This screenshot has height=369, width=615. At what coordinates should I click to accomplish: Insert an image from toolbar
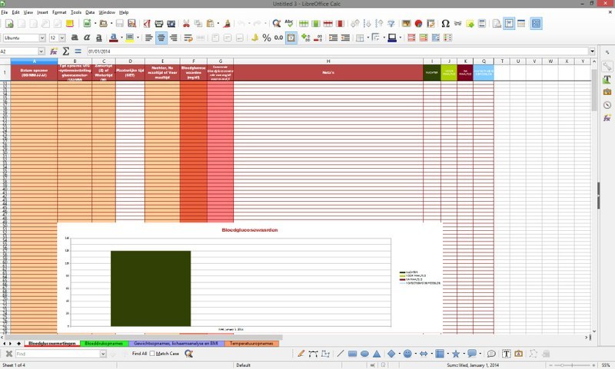tap(407, 24)
